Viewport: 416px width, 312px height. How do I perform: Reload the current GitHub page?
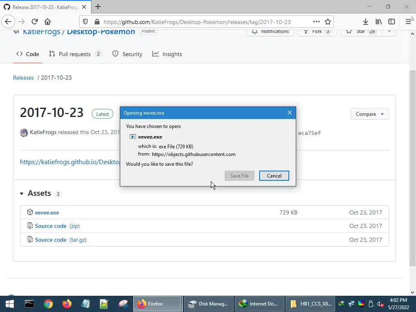click(x=35, y=22)
